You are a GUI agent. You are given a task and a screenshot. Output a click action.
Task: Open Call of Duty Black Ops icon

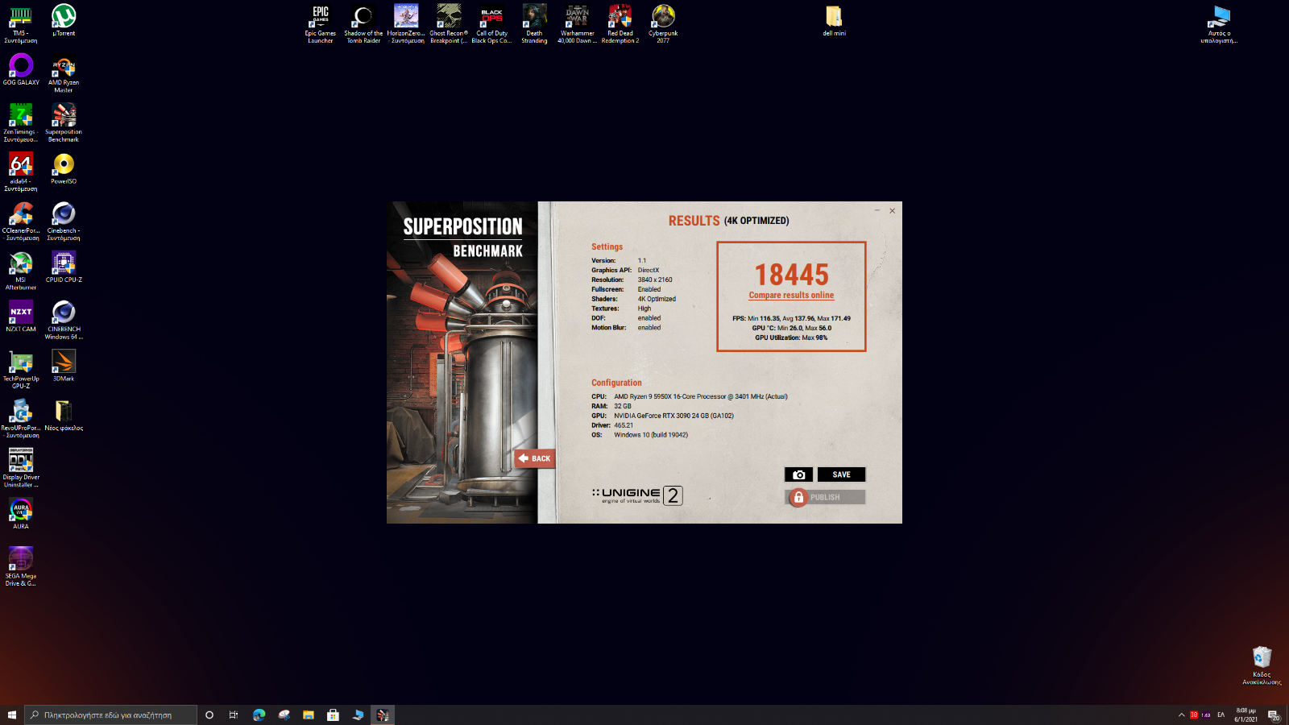(491, 23)
